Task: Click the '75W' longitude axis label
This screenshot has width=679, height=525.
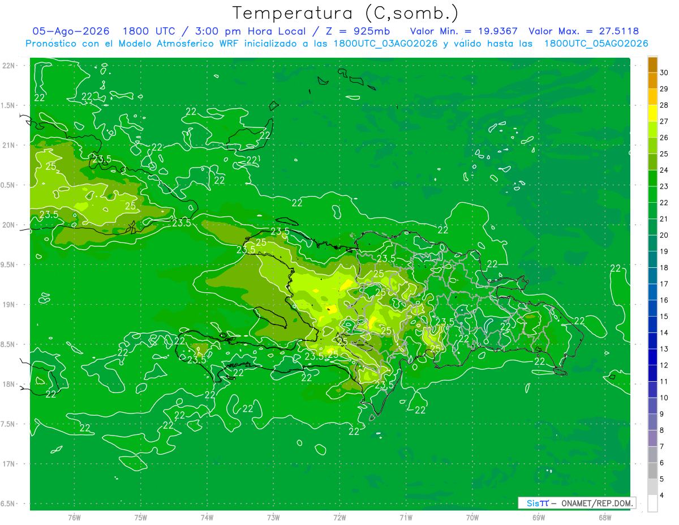Action: [x=141, y=518]
